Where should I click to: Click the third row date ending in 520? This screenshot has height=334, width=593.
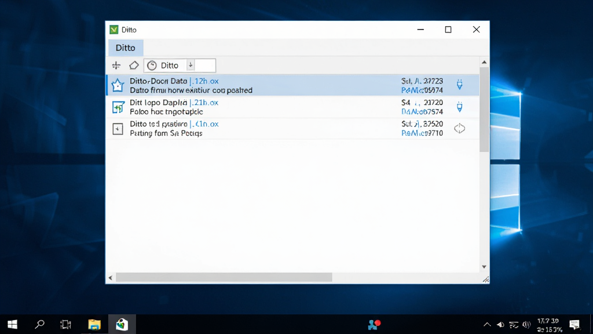pyautogui.click(x=422, y=124)
